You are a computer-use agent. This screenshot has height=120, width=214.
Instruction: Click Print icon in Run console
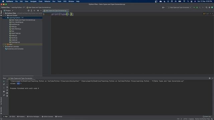click(7, 93)
